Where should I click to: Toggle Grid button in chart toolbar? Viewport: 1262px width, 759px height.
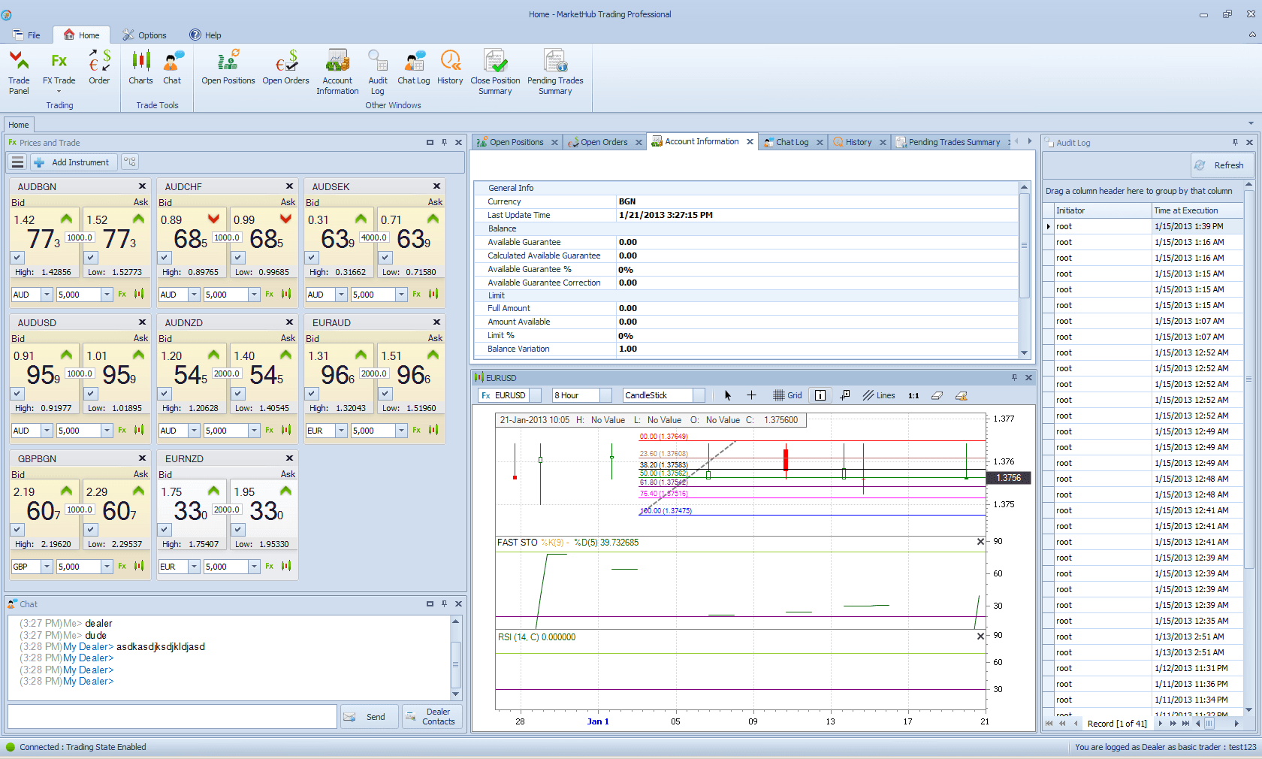(788, 395)
